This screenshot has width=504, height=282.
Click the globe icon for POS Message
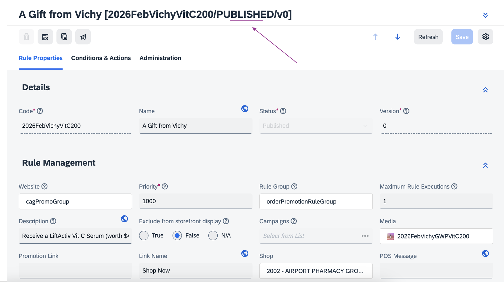tap(485, 254)
